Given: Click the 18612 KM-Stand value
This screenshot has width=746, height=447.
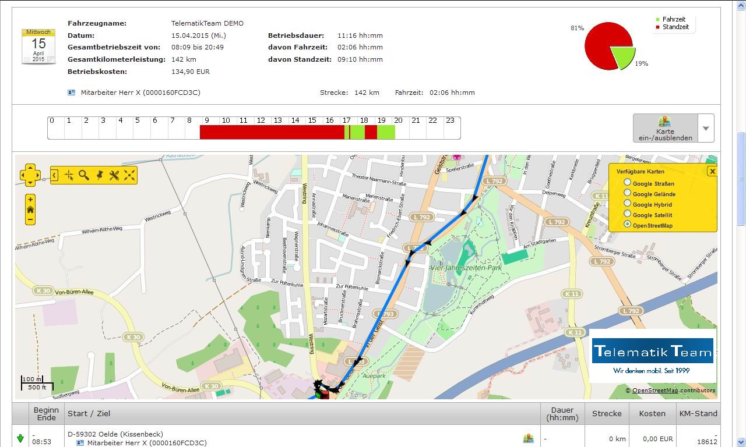Looking at the screenshot, I should click(707, 442).
